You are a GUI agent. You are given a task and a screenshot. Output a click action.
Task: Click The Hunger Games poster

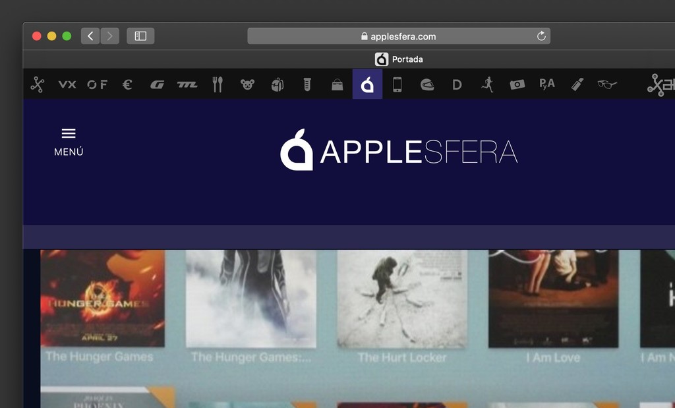(102, 298)
